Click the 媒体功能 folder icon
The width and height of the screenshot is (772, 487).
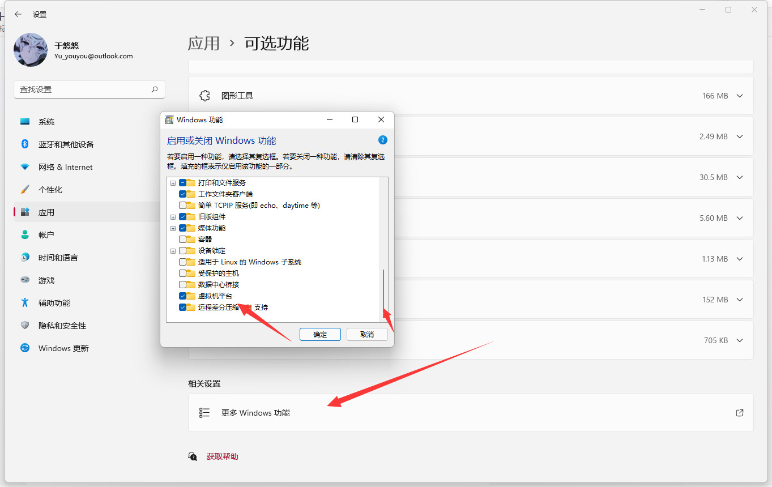[x=191, y=228]
